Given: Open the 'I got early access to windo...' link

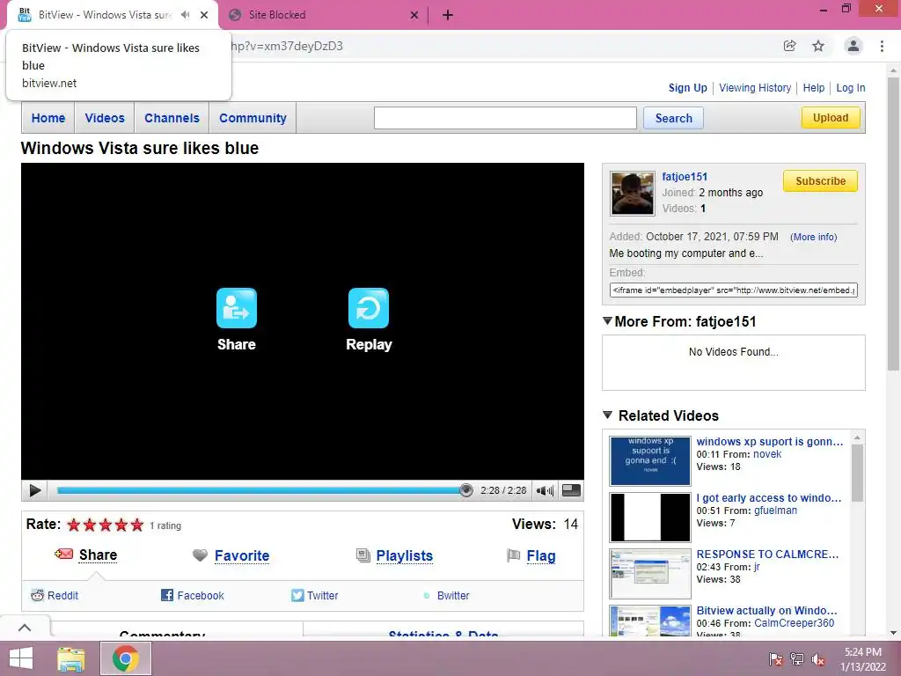Looking at the screenshot, I should [x=769, y=498].
